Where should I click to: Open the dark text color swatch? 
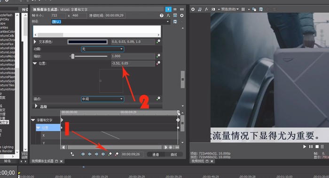(87, 42)
